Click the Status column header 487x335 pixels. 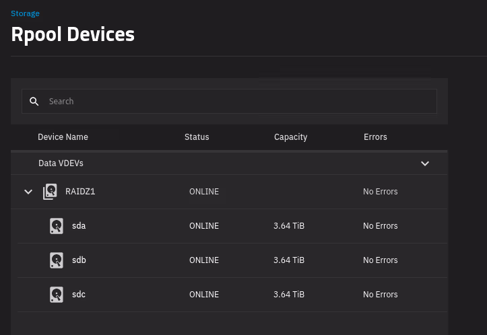197,137
